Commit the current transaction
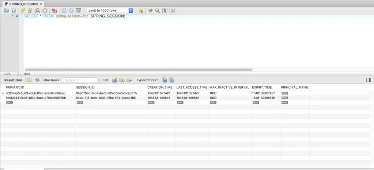 pyautogui.click(x=64, y=11)
